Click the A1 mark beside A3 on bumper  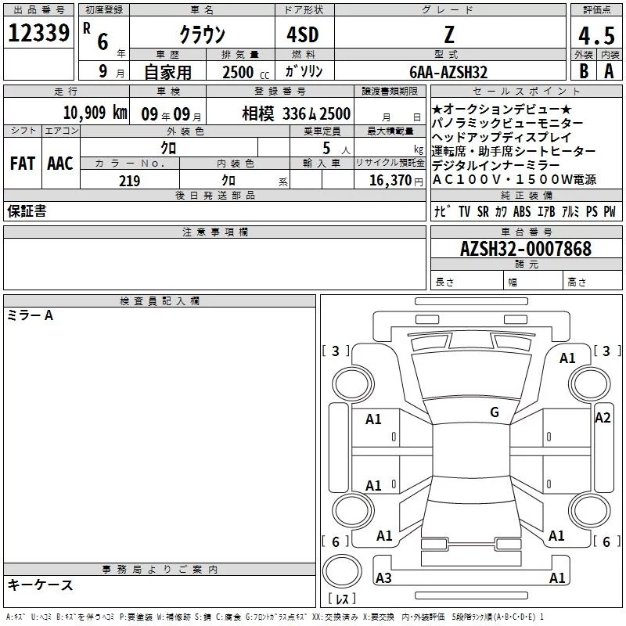(557, 577)
